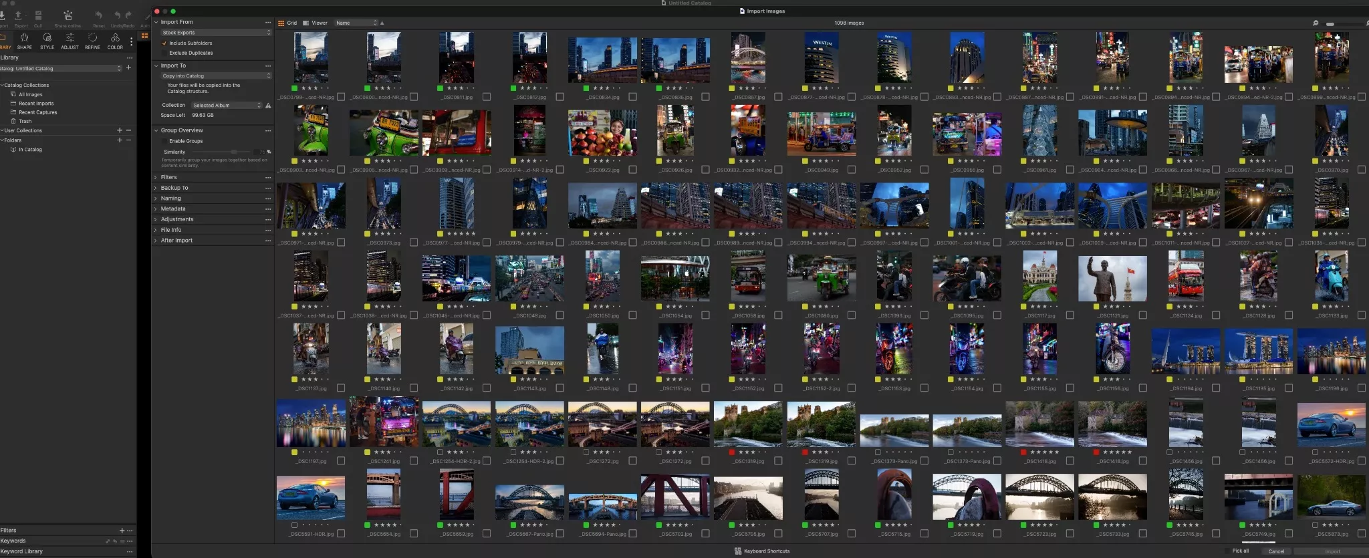Switch to Grid view
Screen dimensions: 1369x558
tap(287, 23)
